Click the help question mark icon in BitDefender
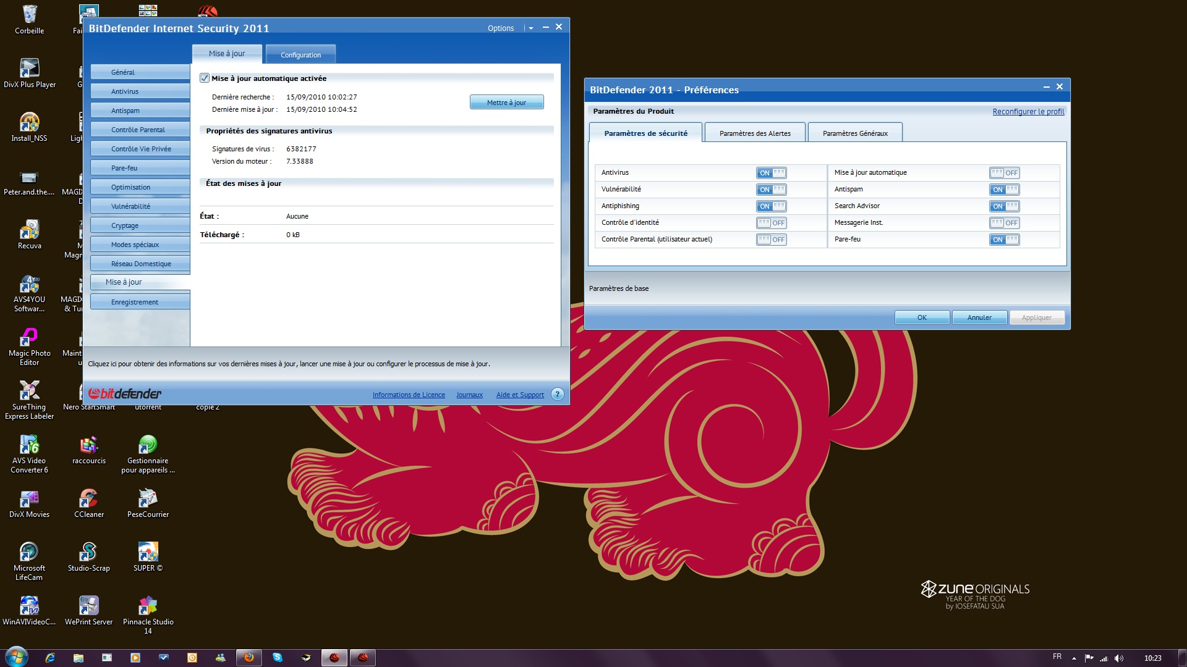 click(557, 394)
